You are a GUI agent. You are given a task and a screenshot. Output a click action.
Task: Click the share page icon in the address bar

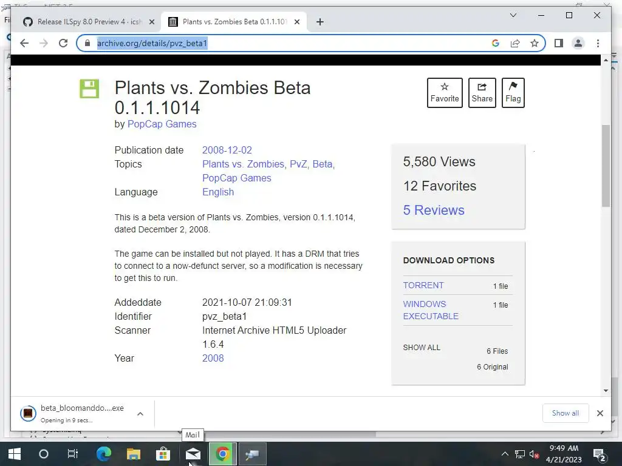click(515, 43)
